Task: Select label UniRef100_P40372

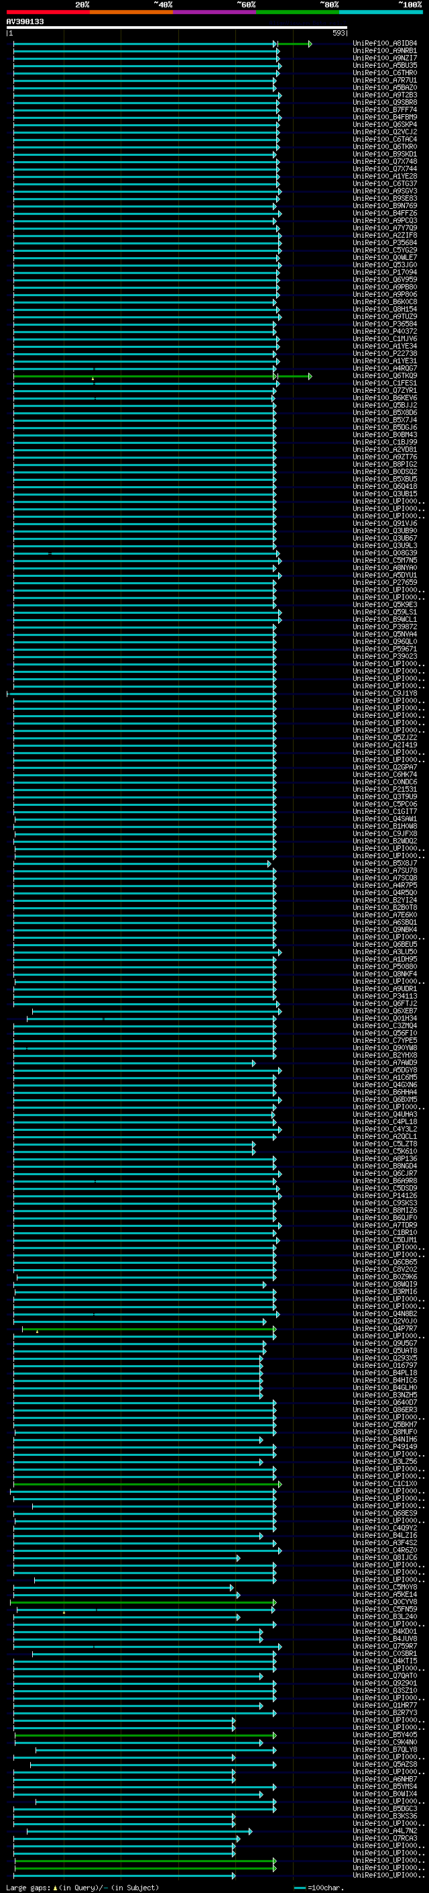Action: [x=385, y=332]
